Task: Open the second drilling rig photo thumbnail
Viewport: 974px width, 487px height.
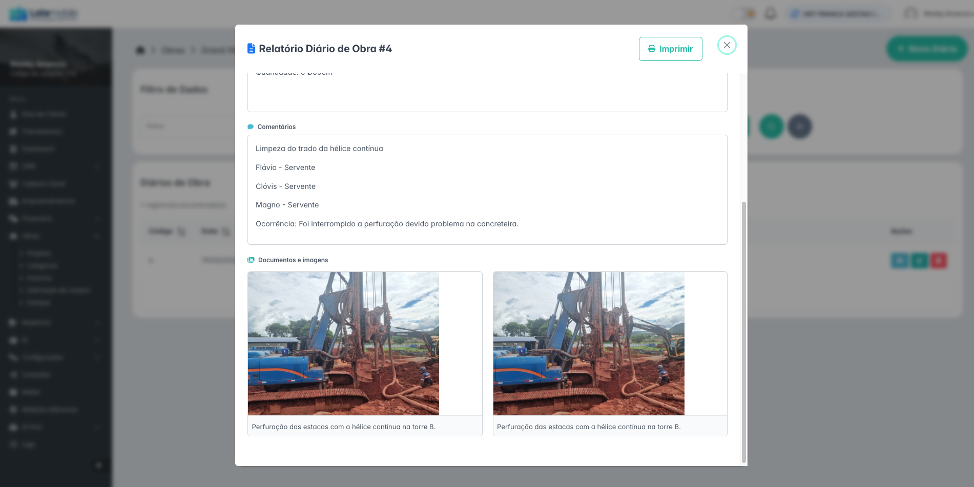Action: pyautogui.click(x=589, y=344)
